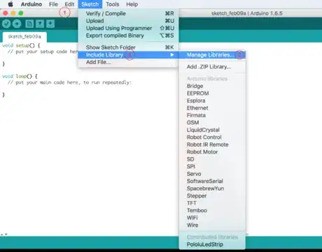322x252 pixels.
Task: Include the WiFi library
Action: pos(212,218)
